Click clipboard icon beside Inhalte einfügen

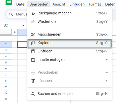[x=33, y=60]
